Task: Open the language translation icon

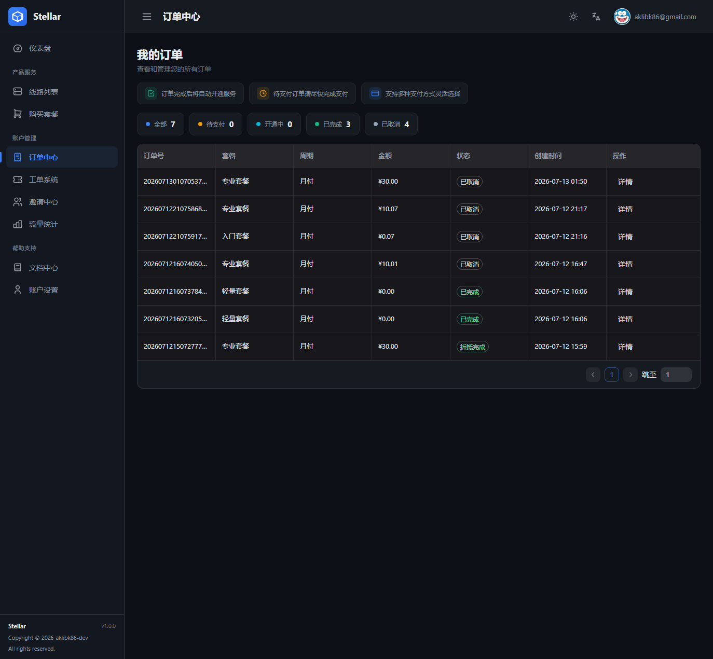Action: tap(596, 17)
